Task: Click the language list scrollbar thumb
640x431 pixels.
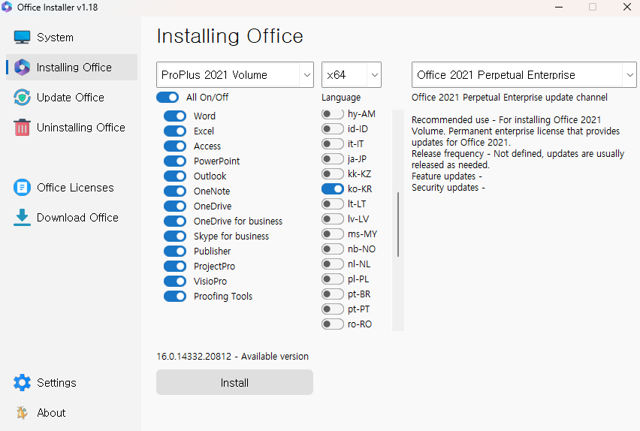Action: (398, 225)
